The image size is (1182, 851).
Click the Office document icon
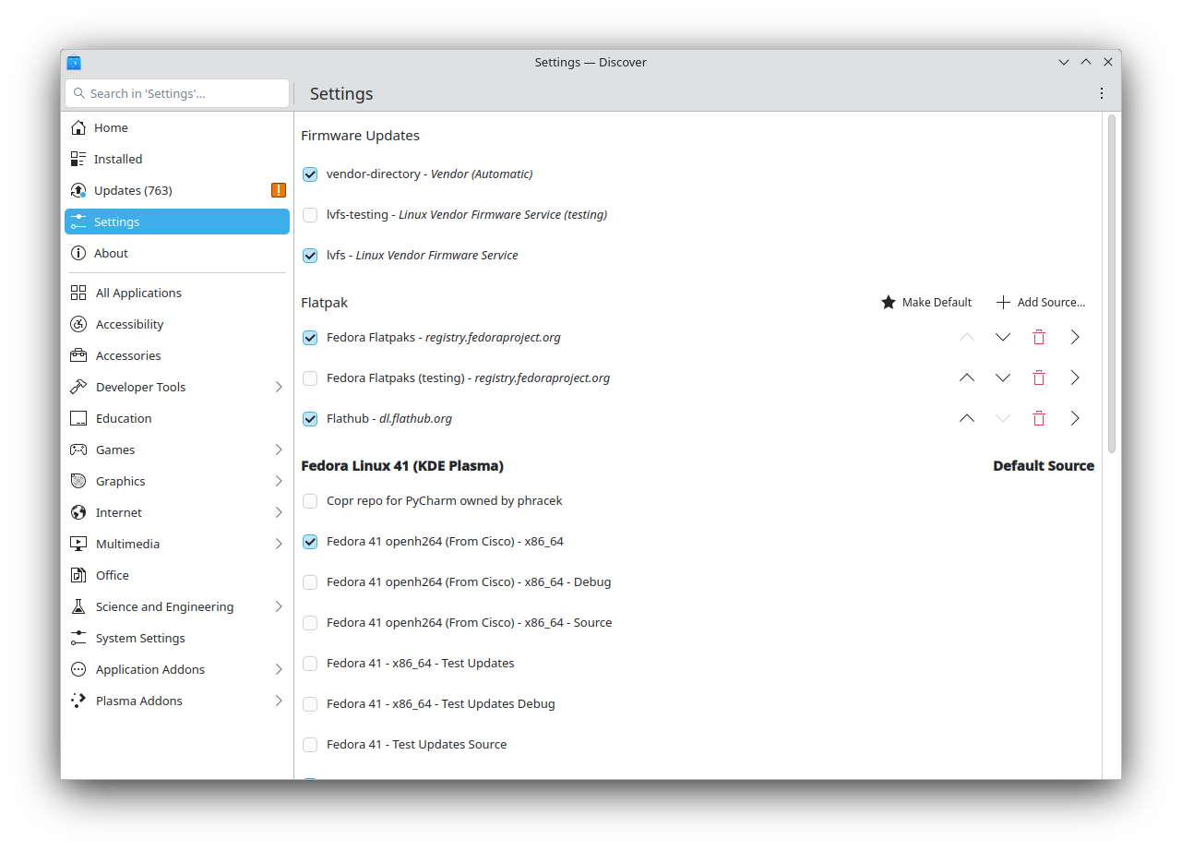(x=78, y=575)
